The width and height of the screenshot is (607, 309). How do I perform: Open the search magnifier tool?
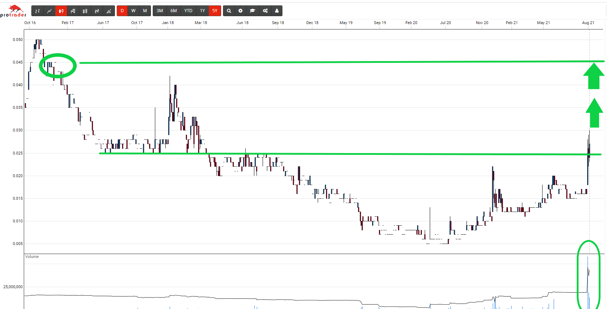coord(229,11)
